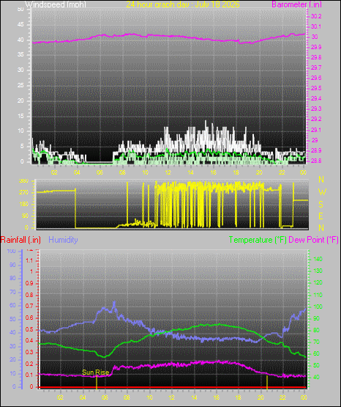This screenshot has width=341, height=407.
Task: Click the rainfall axis value "0.7"
Action: [x=29, y=307]
